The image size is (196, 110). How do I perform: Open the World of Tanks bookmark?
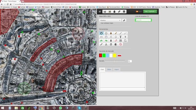[56, 7]
